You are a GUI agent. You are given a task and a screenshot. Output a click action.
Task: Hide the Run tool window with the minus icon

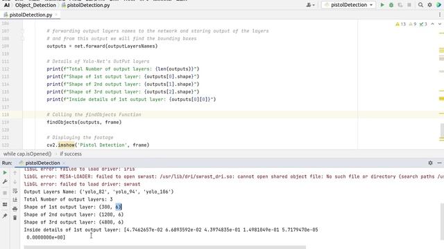[x=439, y=163]
